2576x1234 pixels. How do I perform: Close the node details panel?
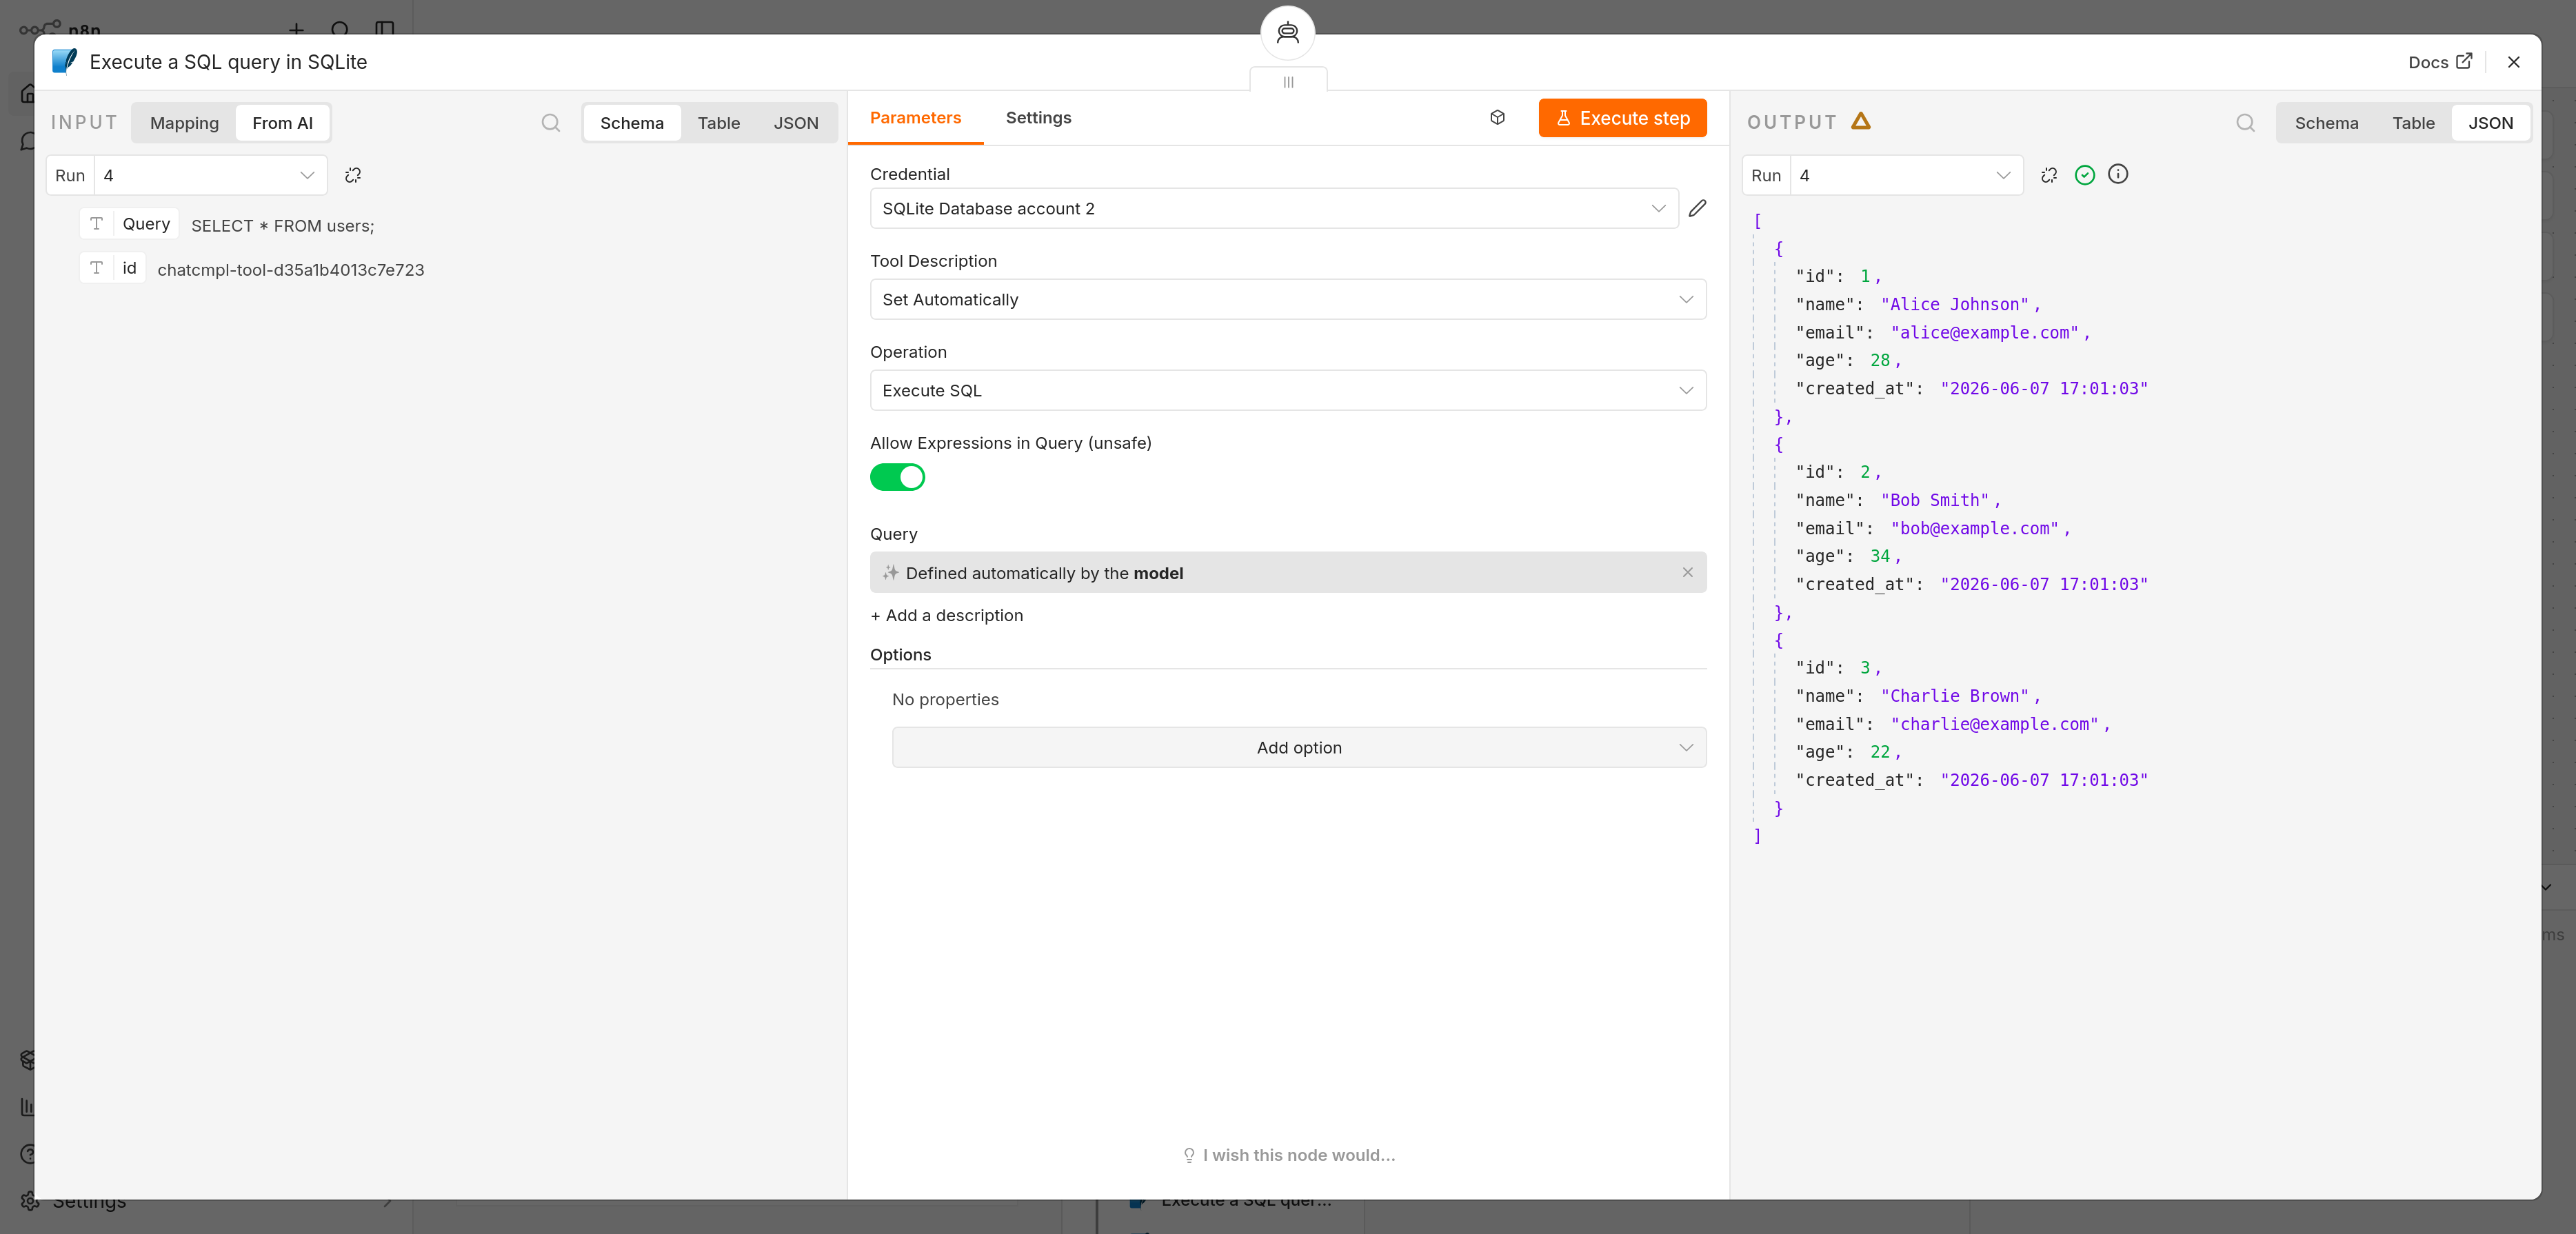pos(2513,62)
